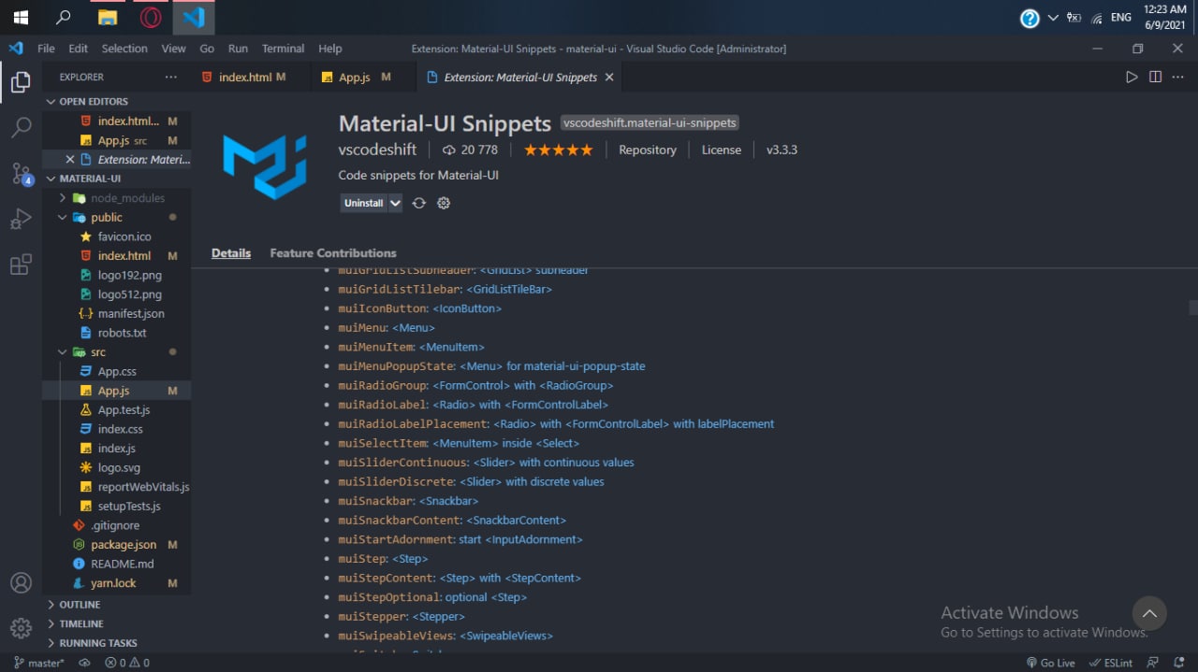Click Go Live in status bar

[1050, 663]
